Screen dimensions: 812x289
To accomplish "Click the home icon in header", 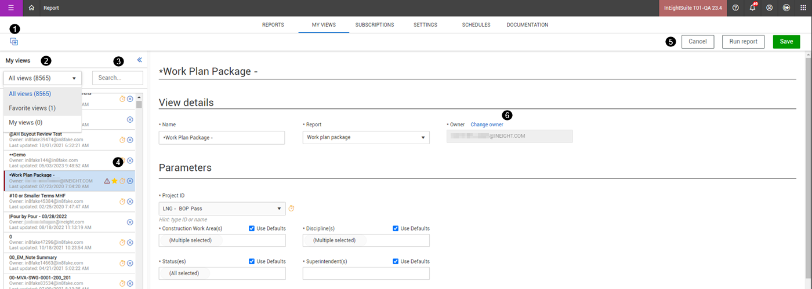I will point(31,8).
